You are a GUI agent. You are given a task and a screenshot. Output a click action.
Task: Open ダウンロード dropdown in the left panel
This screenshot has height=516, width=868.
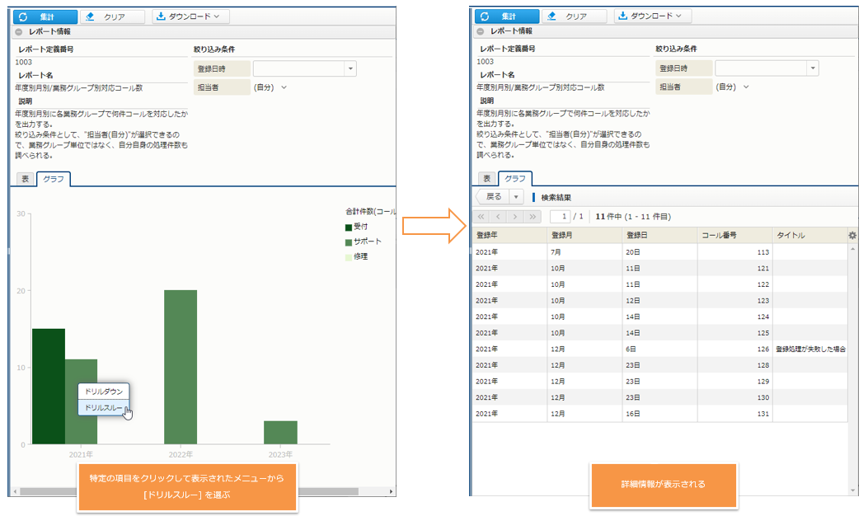(x=190, y=16)
